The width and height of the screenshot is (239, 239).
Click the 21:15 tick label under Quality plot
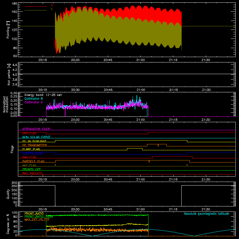coord(173,209)
